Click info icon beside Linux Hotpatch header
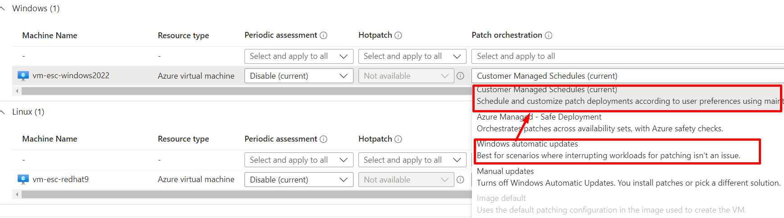 pos(398,139)
